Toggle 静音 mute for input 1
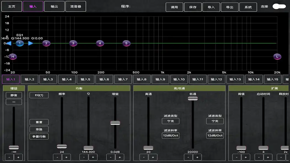The height and width of the screenshot is (163, 290). coord(14,95)
